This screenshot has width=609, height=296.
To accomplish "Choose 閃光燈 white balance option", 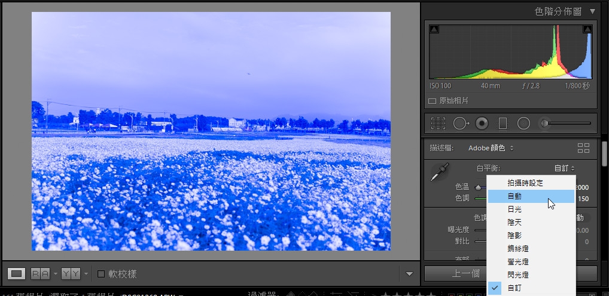I will (531, 275).
